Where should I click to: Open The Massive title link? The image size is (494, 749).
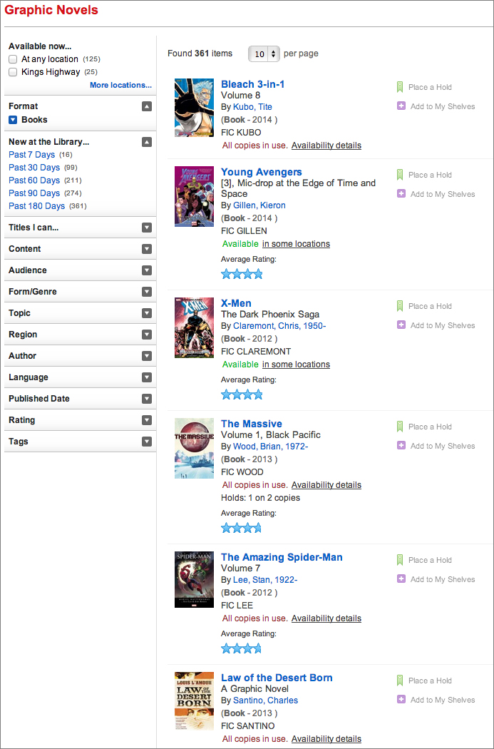(252, 424)
